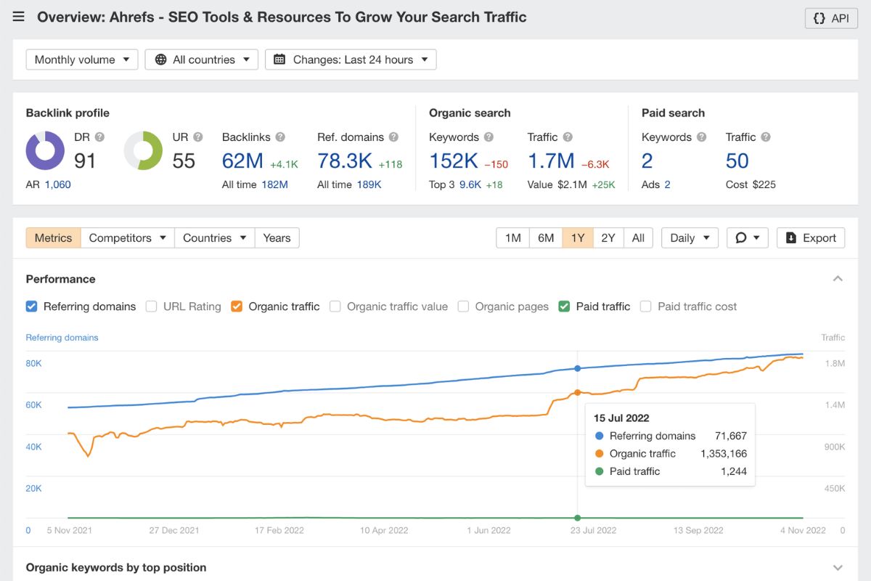
Task: Open the 62M backlinks link
Action: 242,161
